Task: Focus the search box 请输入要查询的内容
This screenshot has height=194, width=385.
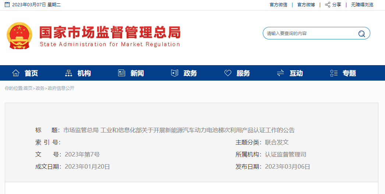Action: [309, 33]
